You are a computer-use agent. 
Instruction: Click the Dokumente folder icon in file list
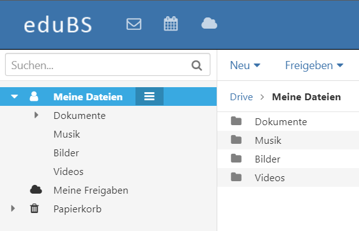click(236, 121)
